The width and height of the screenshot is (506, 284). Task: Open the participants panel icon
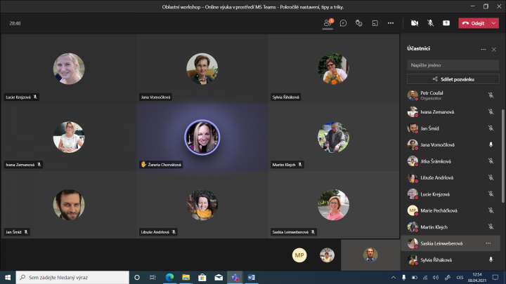pos(327,23)
